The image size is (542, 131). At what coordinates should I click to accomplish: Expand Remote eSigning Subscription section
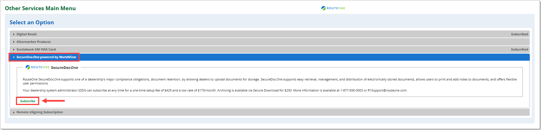[x=270, y=112]
